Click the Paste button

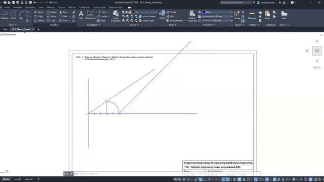point(268,15)
